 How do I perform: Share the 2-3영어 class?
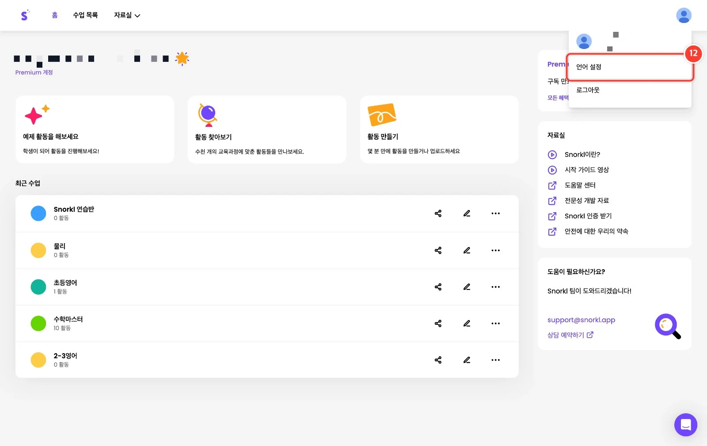(x=438, y=360)
